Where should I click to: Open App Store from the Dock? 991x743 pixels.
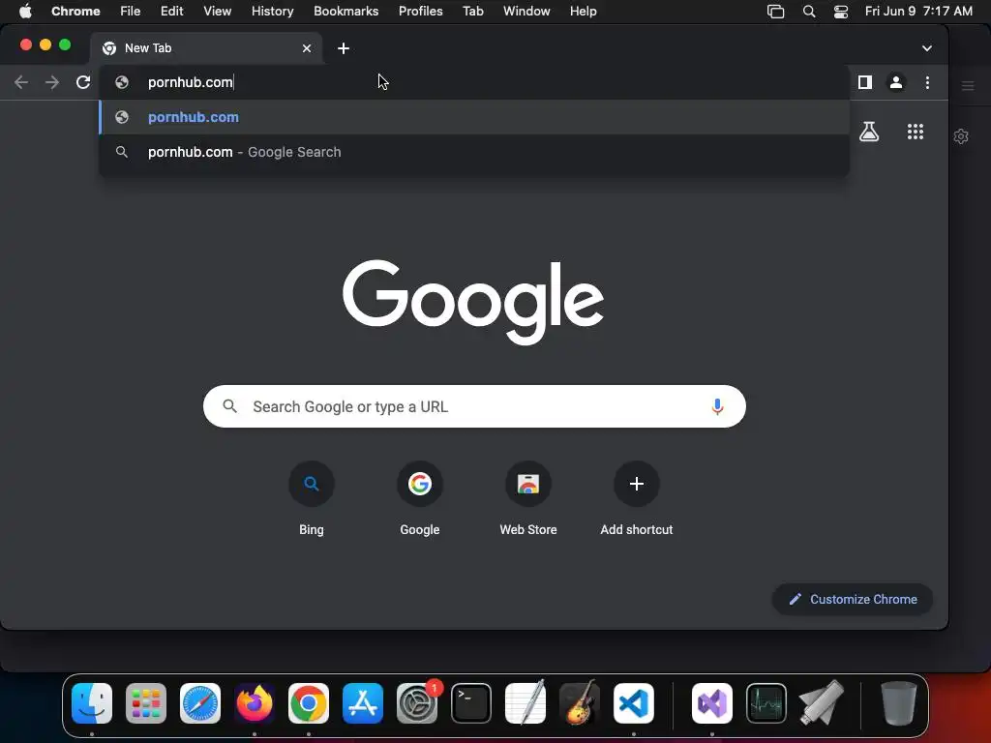pos(363,703)
